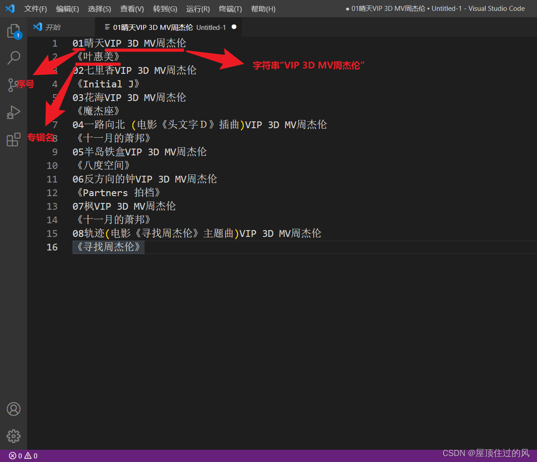
Task: Open the 转到(G) menu
Action: 165,9
